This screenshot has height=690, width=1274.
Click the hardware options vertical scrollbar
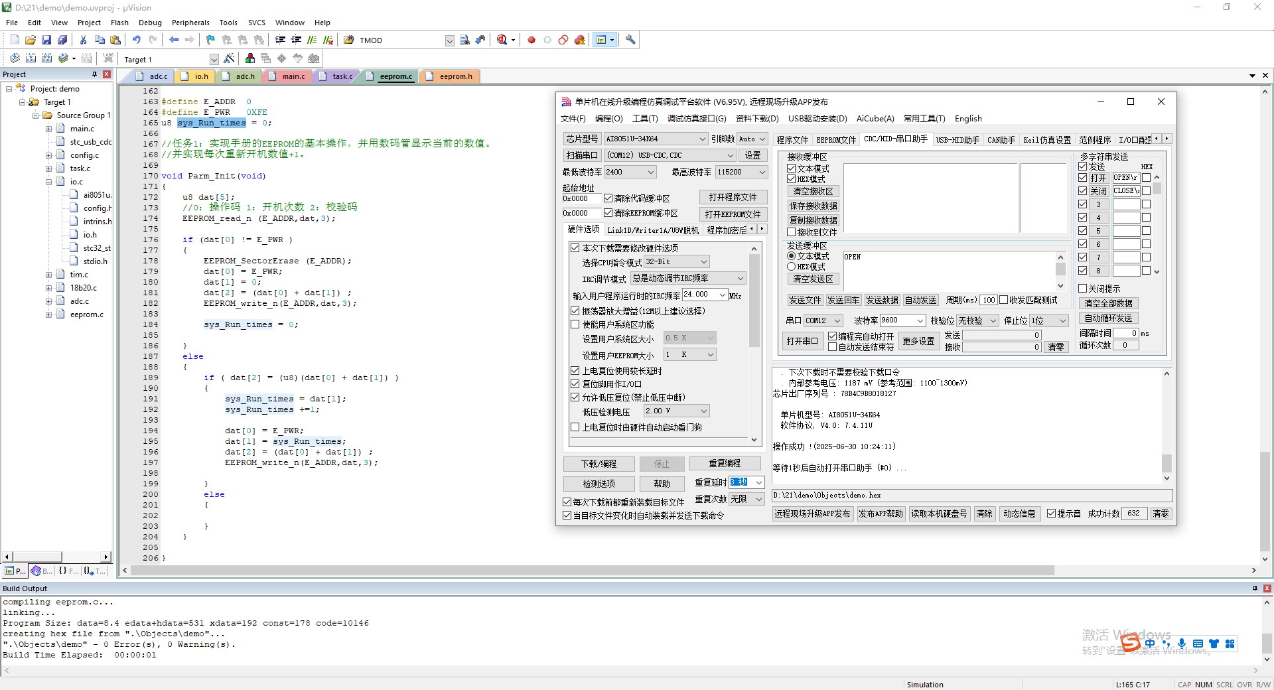[754, 343]
